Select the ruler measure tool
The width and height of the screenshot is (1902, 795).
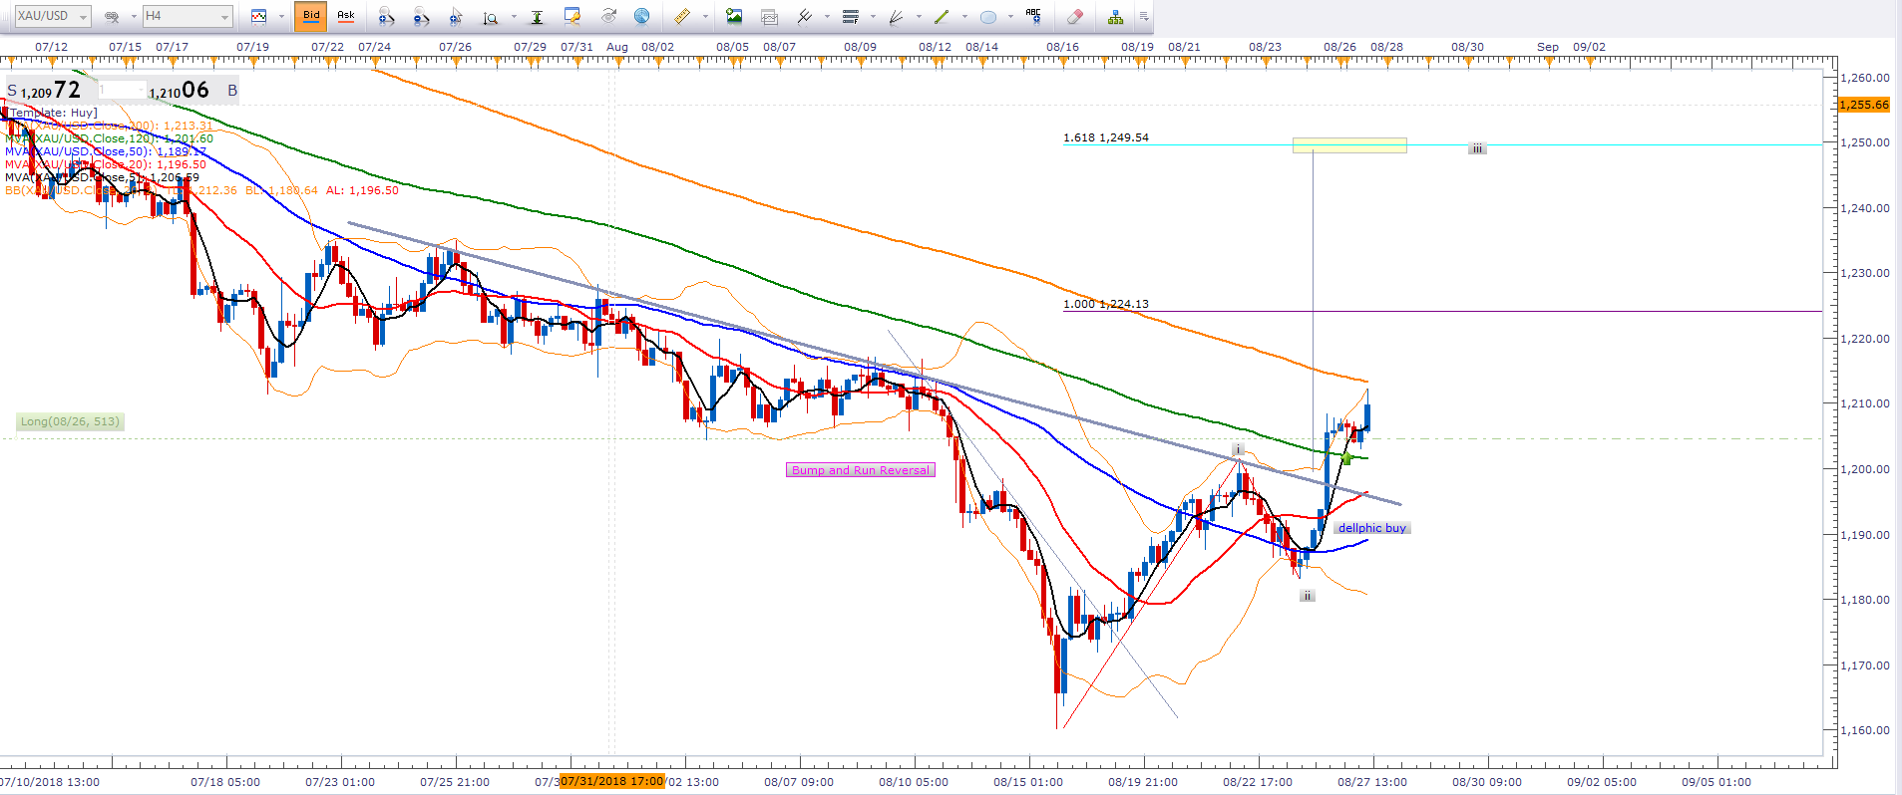(x=682, y=16)
